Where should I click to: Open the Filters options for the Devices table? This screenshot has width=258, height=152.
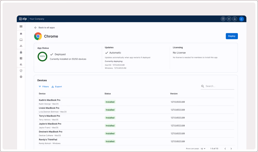(x=44, y=86)
